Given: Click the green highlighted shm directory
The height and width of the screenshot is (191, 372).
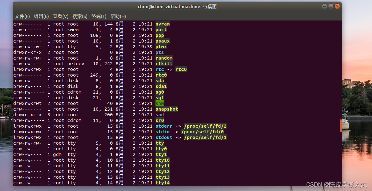Looking at the screenshot, I should (x=160, y=103).
